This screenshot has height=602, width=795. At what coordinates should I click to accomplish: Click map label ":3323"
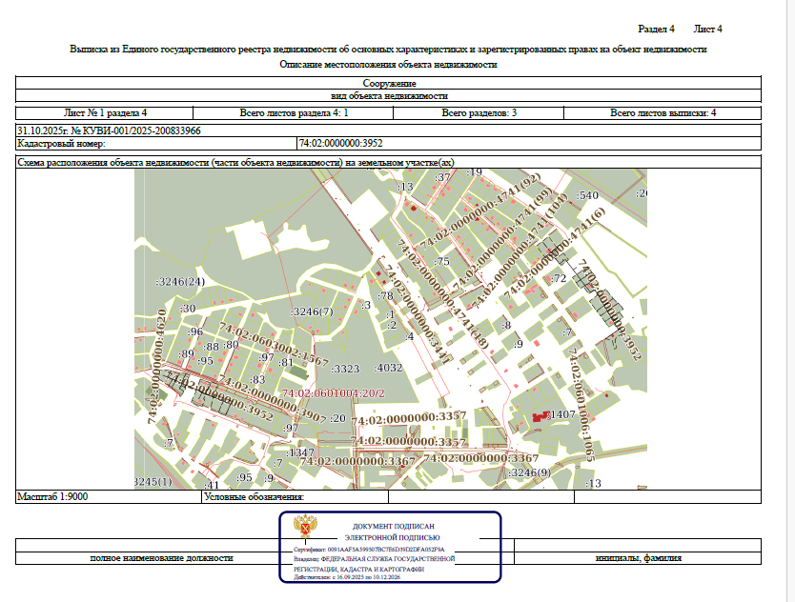click(x=345, y=369)
